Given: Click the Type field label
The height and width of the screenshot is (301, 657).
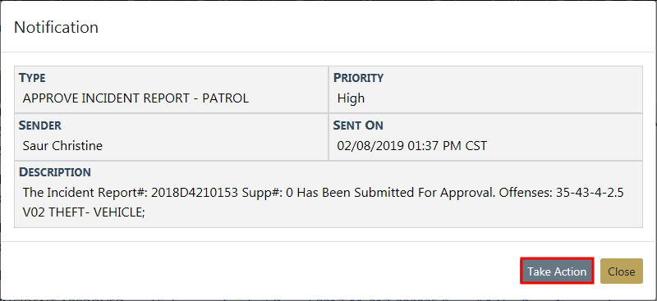Looking at the screenshot, I should (32, 78).
